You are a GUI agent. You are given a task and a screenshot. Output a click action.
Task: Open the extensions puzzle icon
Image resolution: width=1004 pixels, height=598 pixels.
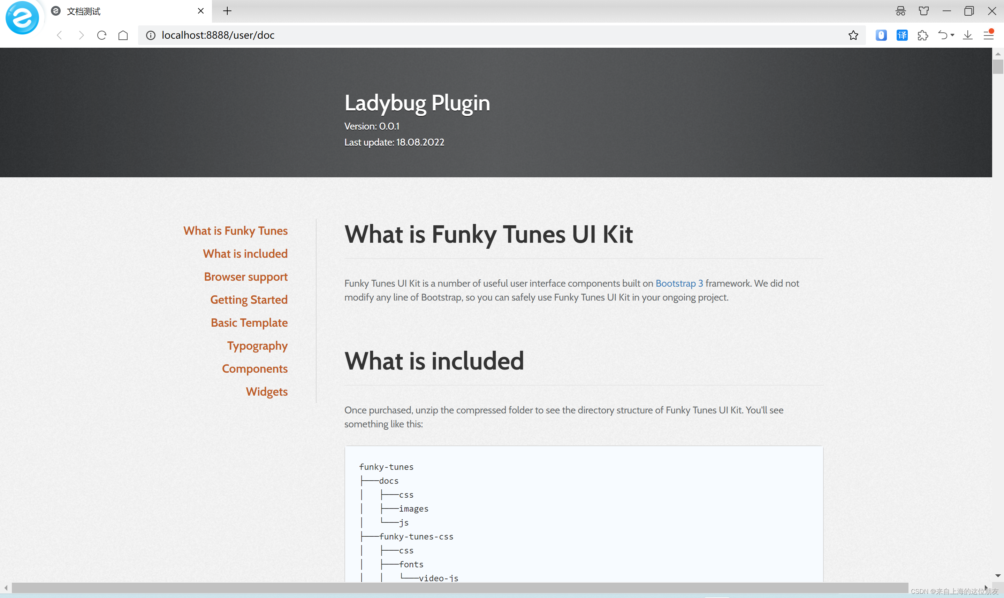click(922, 36)
